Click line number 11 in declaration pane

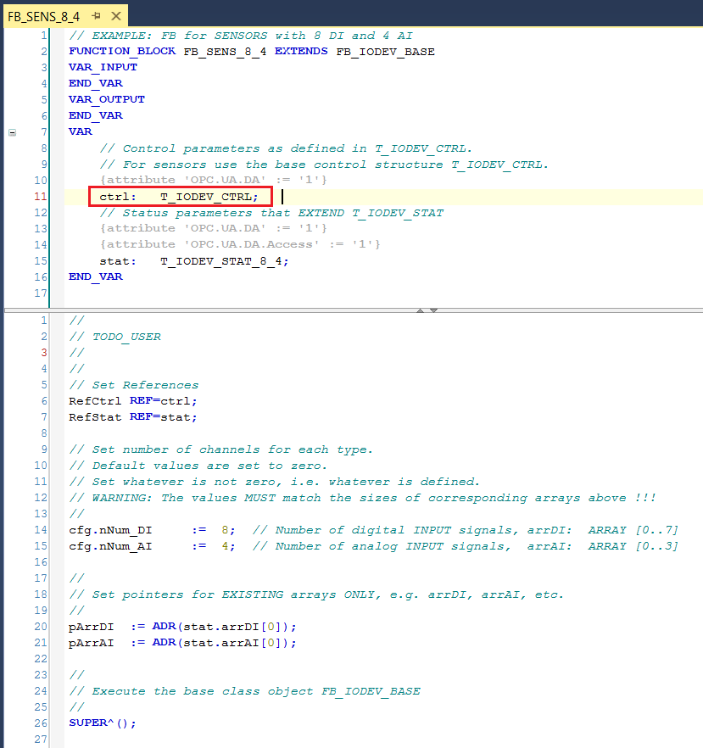[x=39, y=196]
